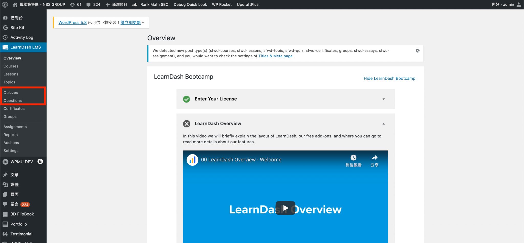The height and width of the screenshot is (243, 524).
Task: Click the home icon for NSS GROUP site
Action: click(x=15, y=5)
